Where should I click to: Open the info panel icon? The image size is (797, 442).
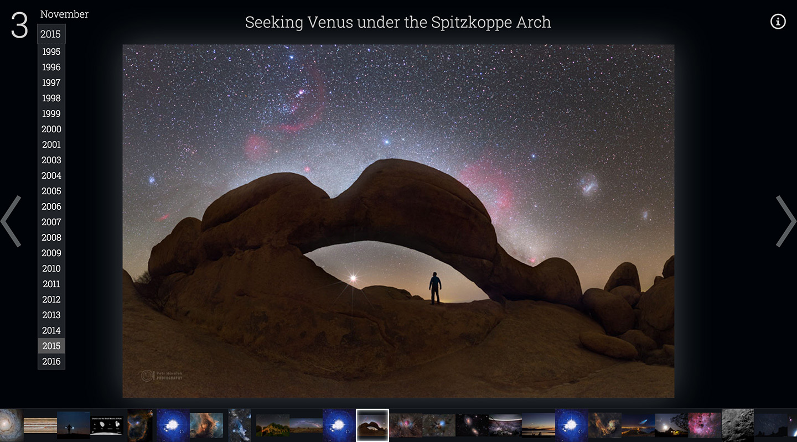pyautogui.click(x=778, y=22)
